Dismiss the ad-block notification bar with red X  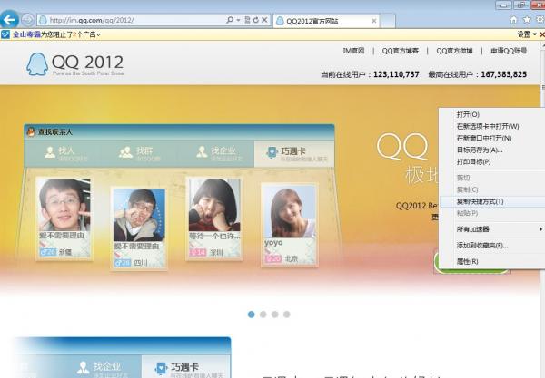(542, 34)
